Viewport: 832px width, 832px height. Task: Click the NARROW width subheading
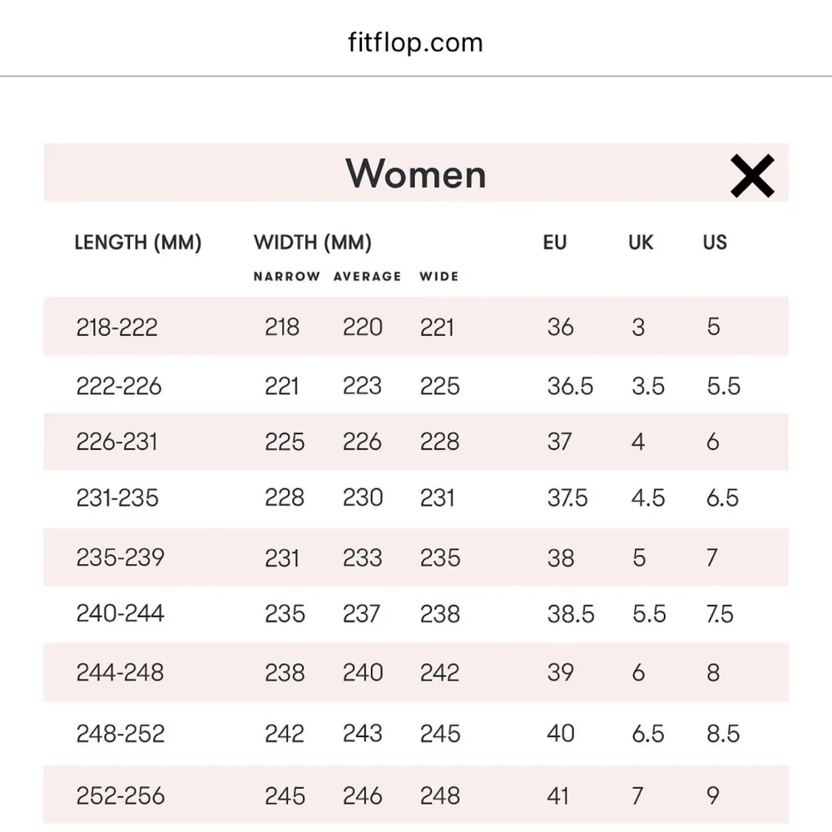pos(286,276)
